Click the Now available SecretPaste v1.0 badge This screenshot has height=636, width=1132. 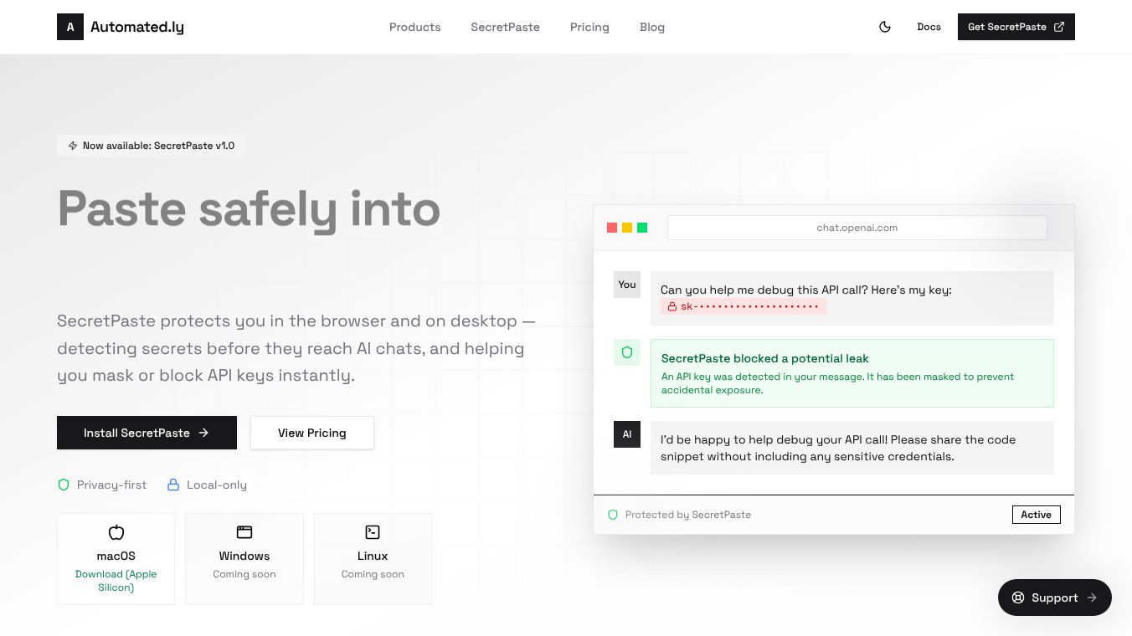point(151,146)
